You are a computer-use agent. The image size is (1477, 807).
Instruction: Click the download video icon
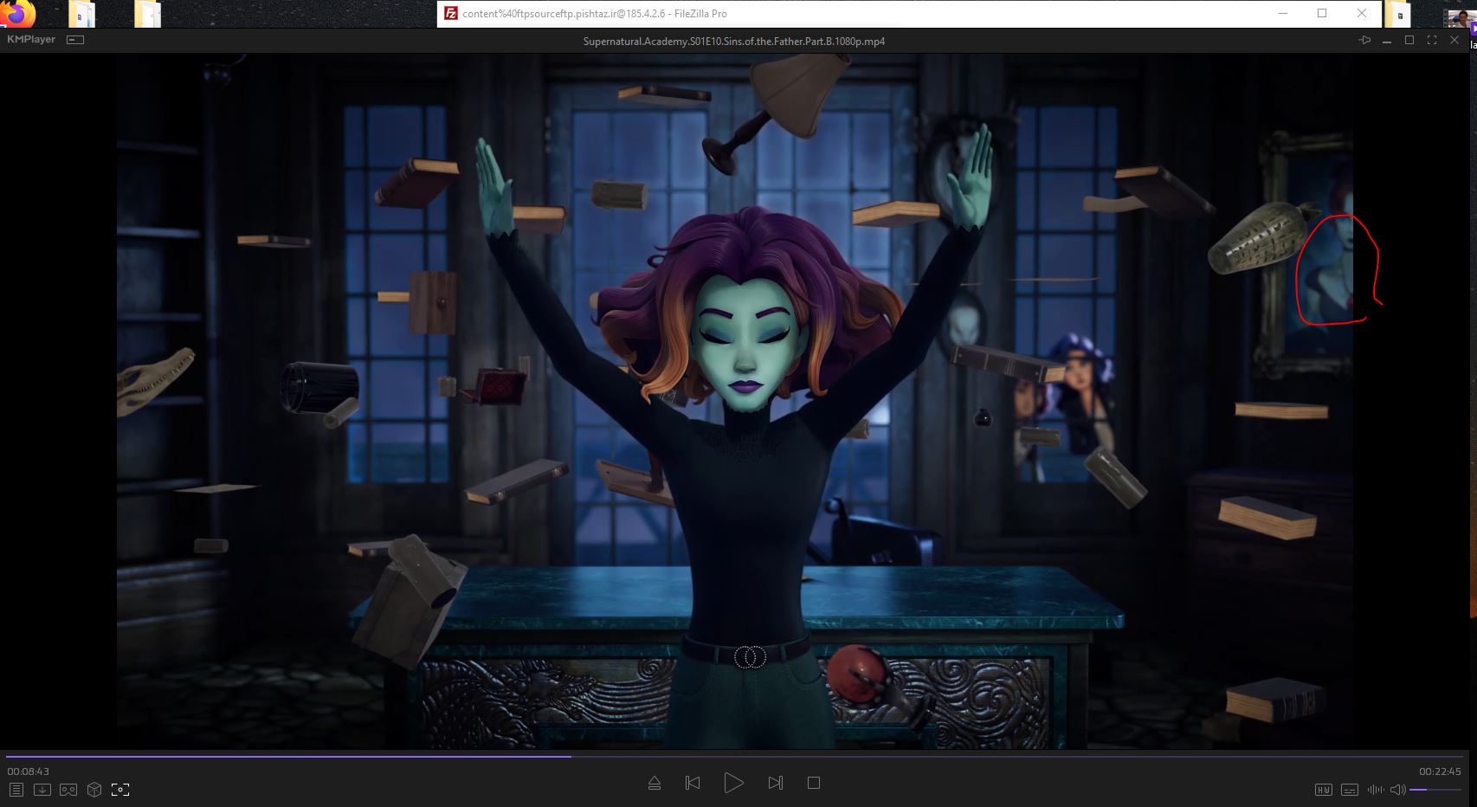42,790
